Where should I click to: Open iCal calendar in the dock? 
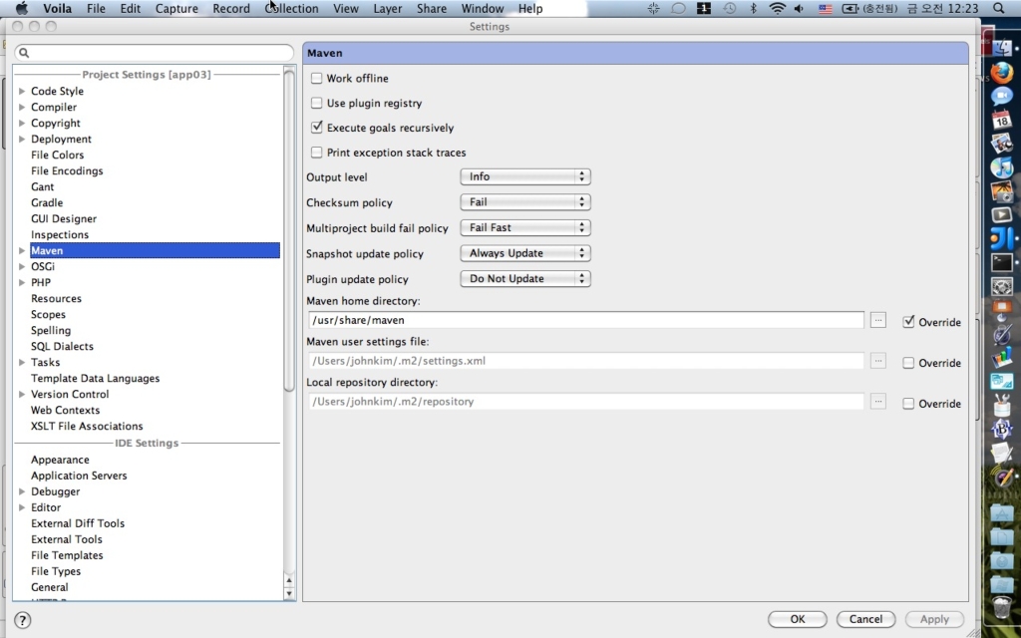pyautogui.click(x=1002, y=120)
